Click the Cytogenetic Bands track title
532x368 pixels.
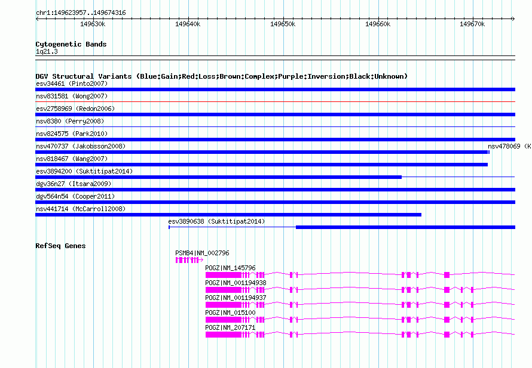point(71,44)
